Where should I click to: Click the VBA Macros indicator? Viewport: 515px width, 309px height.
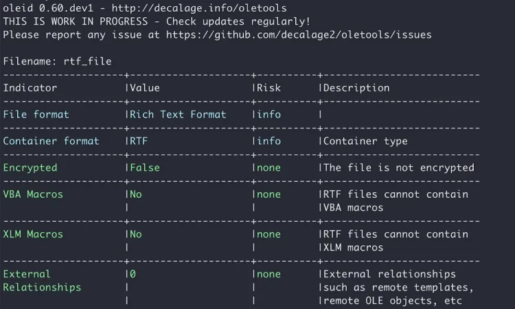coord(33,194)
